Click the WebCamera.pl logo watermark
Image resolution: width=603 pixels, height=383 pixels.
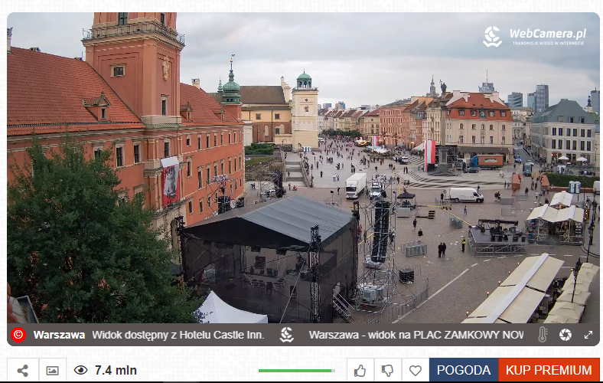535,35
